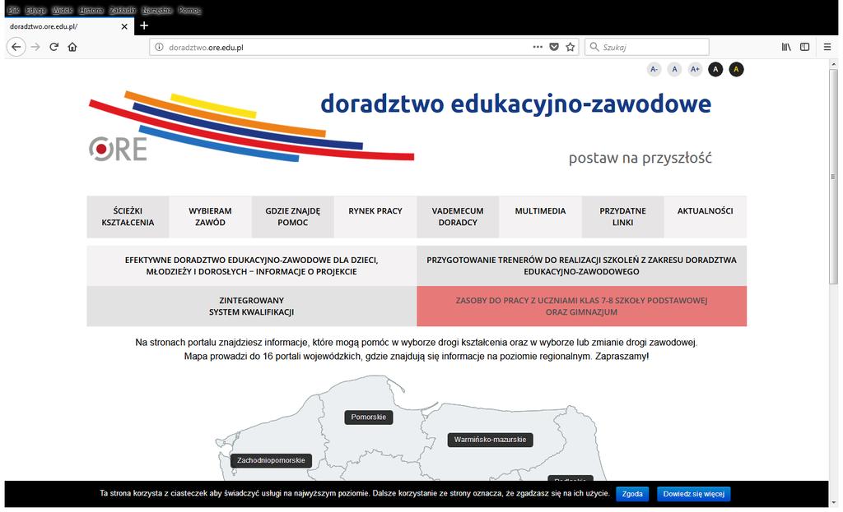Toggle the sidebar view icon
Viewport: 843px width, 512px height.
(805, 47)
